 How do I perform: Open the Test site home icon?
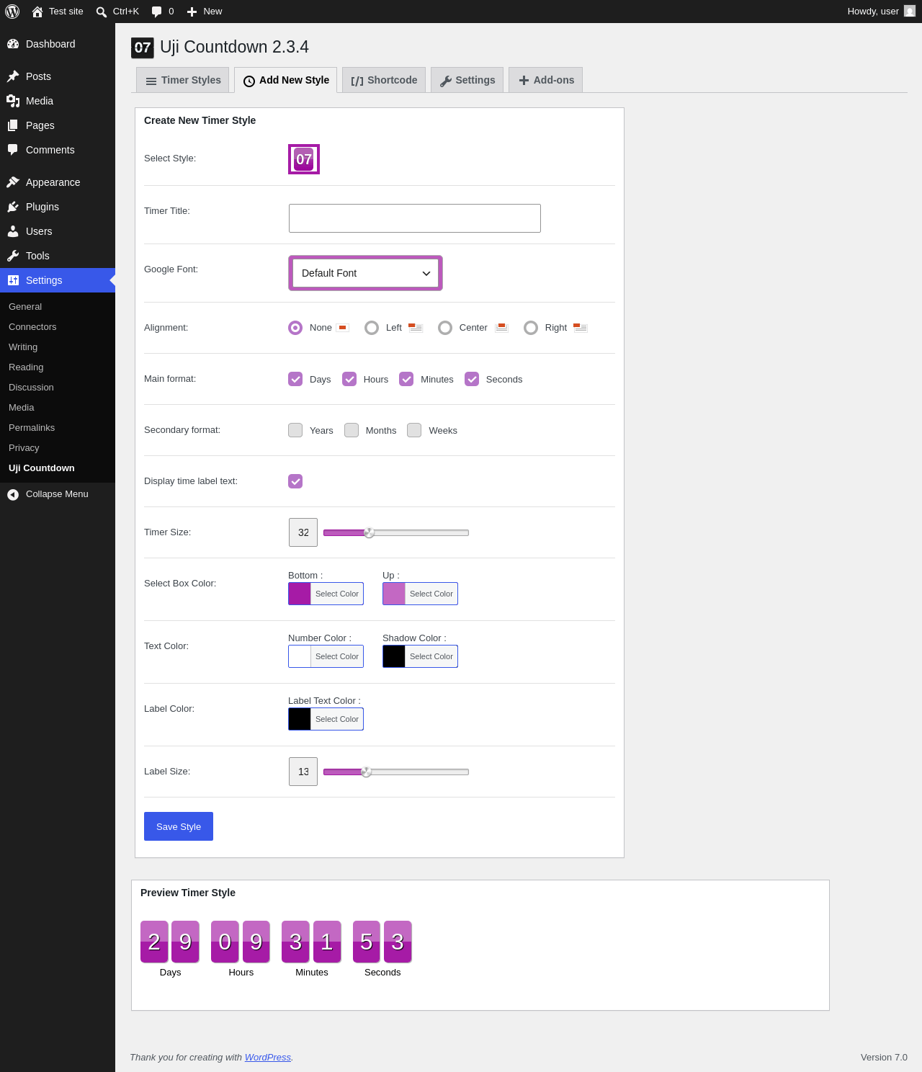click(x=37, y=12)
